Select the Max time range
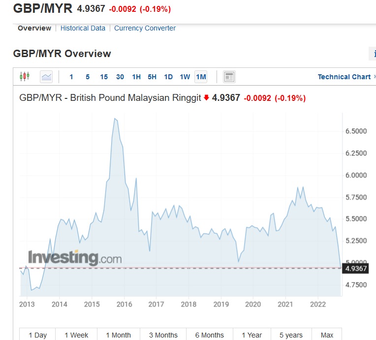Image resolution: width=376 pixels, height=340 pixels. tap(327, 335)
